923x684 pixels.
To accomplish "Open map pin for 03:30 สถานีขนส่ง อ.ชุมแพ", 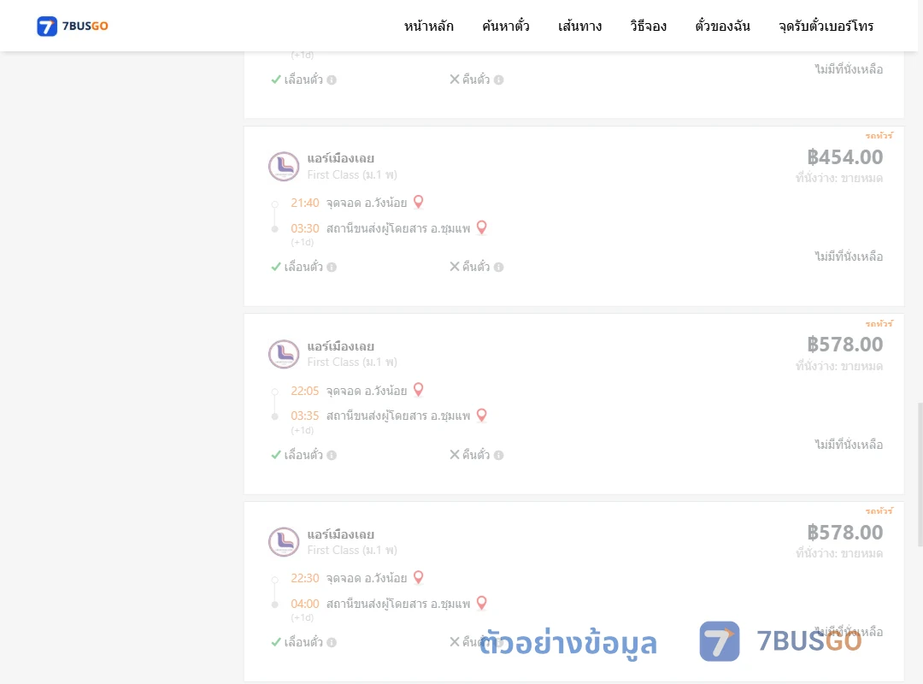I will (x=481, y=227).
